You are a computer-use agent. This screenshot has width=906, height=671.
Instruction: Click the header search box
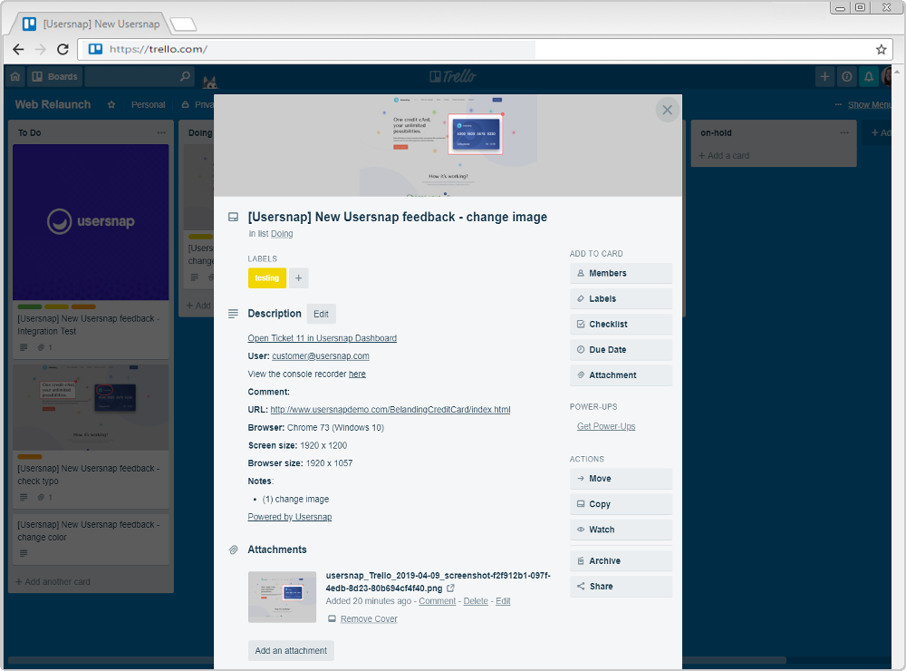pyautogui.click(x=139, y=76)
